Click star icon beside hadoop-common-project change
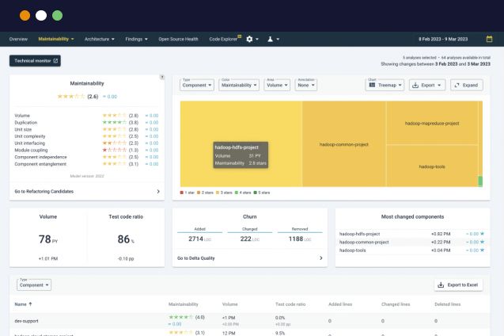Screen dimensions: 504x336 click(x=482, y=242)
